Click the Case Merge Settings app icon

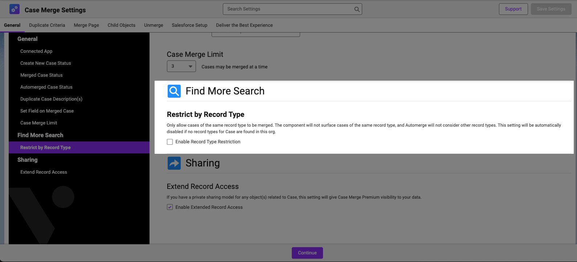pos(15,9)
